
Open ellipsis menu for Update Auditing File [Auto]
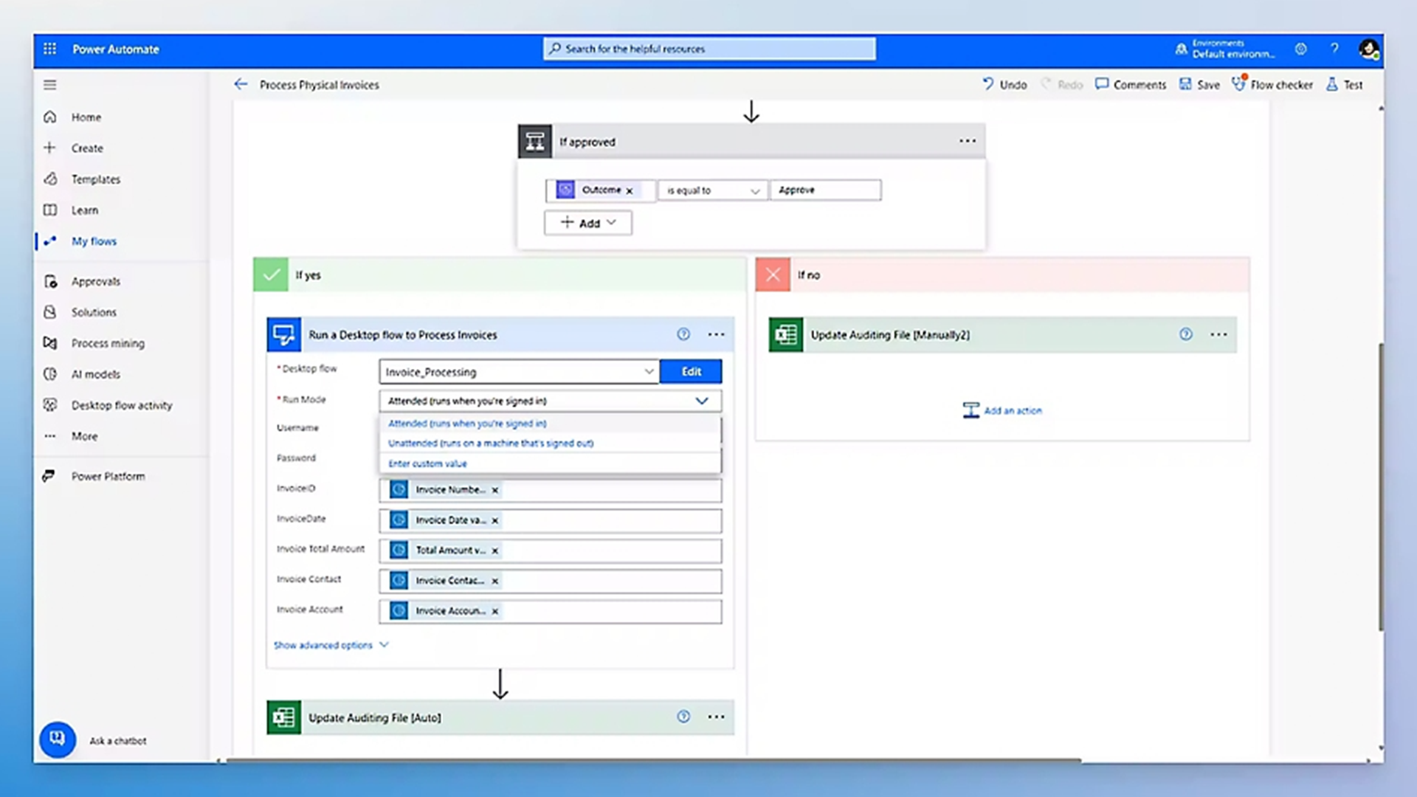[x=716, y=717]
